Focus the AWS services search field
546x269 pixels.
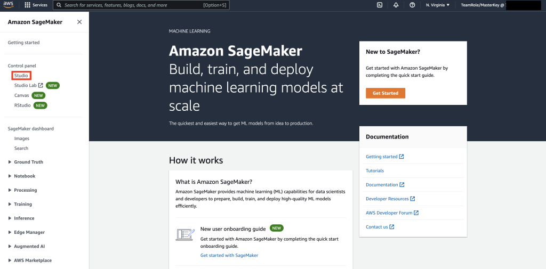[x=141, y=5]
